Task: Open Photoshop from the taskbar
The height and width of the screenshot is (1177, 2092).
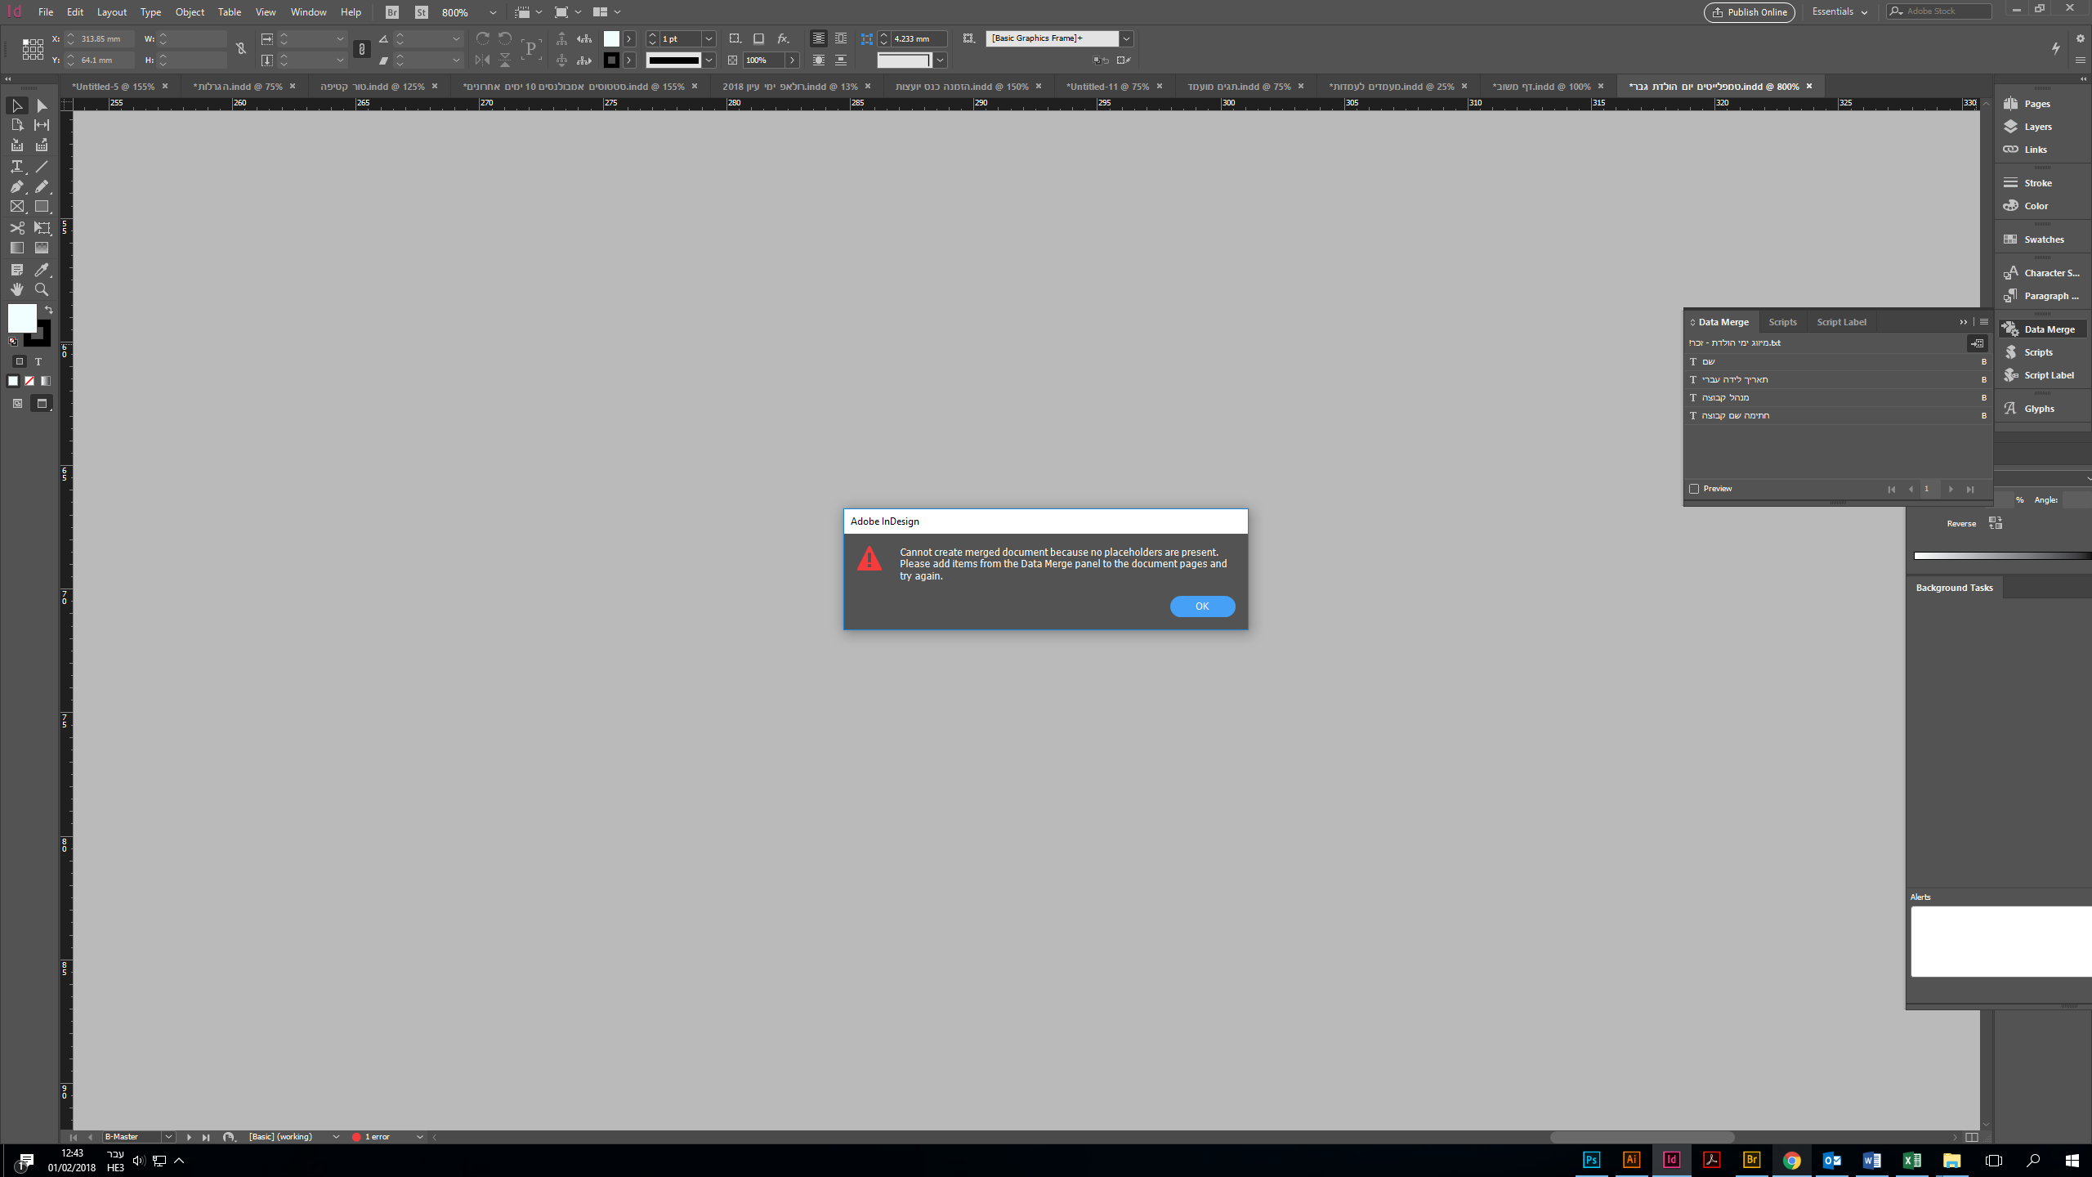Action: click(1591, 1160)
